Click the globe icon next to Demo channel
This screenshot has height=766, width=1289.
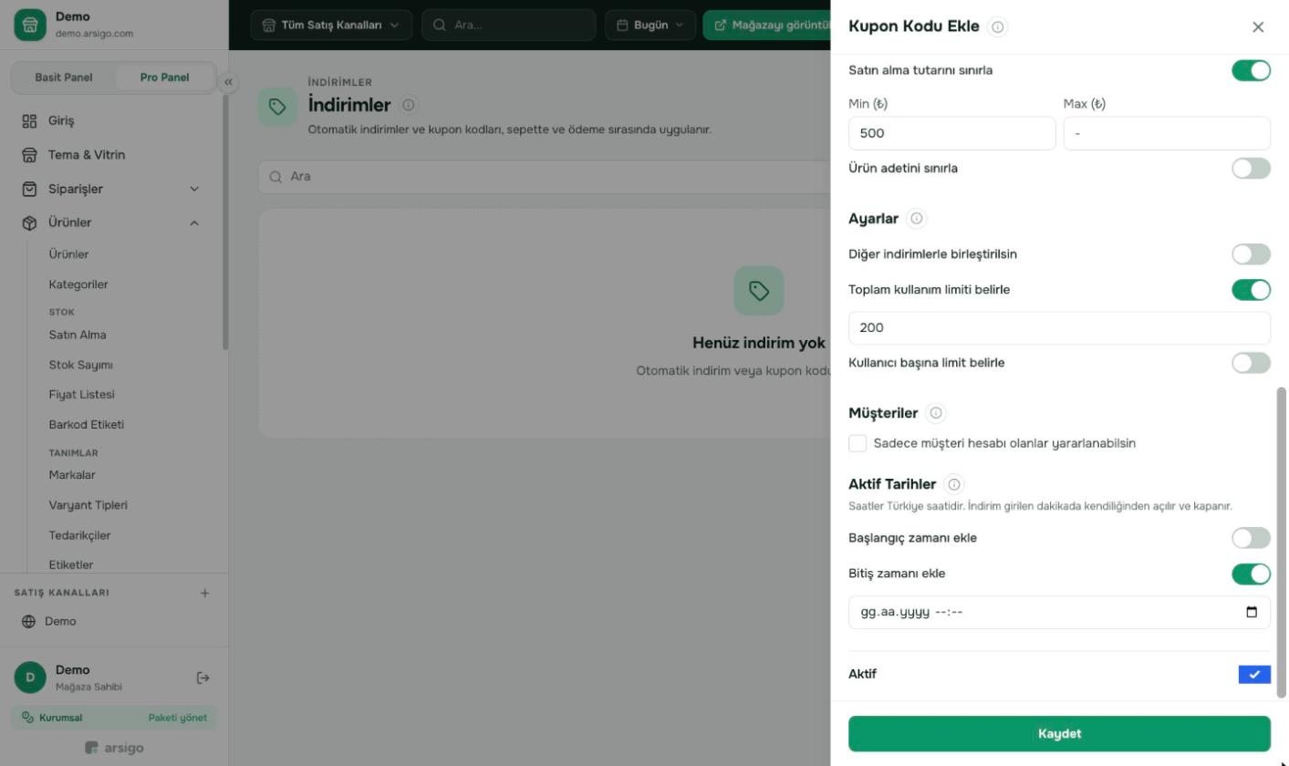pyautogui.click(x=28, y=621)
